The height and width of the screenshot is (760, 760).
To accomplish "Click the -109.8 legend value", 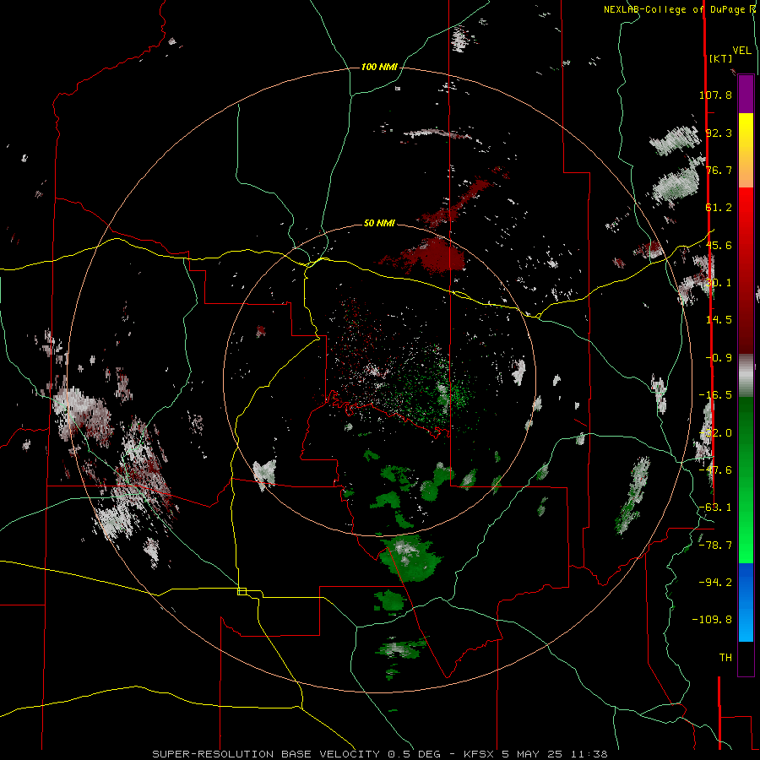I will (x=712, y=620).
